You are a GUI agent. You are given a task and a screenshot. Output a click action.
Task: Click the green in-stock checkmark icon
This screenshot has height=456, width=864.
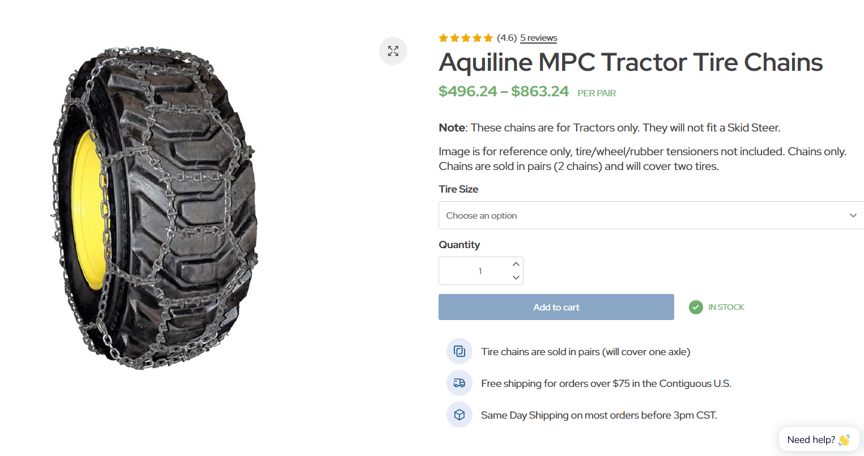tap(696, 307)
